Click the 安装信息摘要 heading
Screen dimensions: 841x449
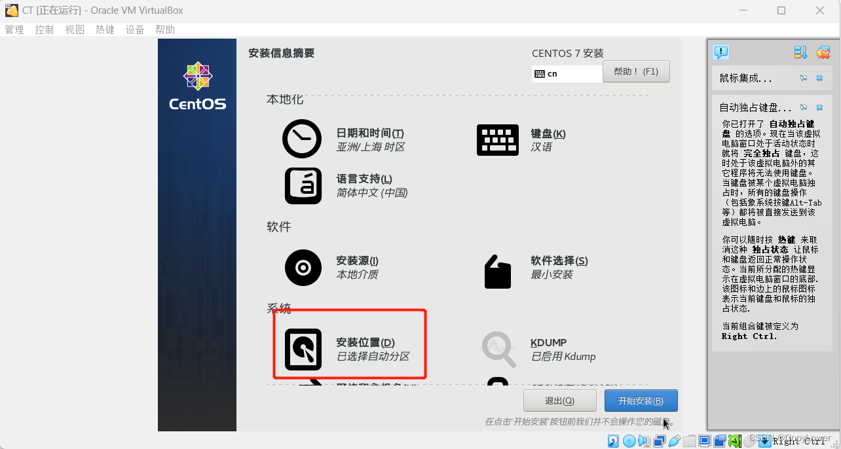[282, 53]
